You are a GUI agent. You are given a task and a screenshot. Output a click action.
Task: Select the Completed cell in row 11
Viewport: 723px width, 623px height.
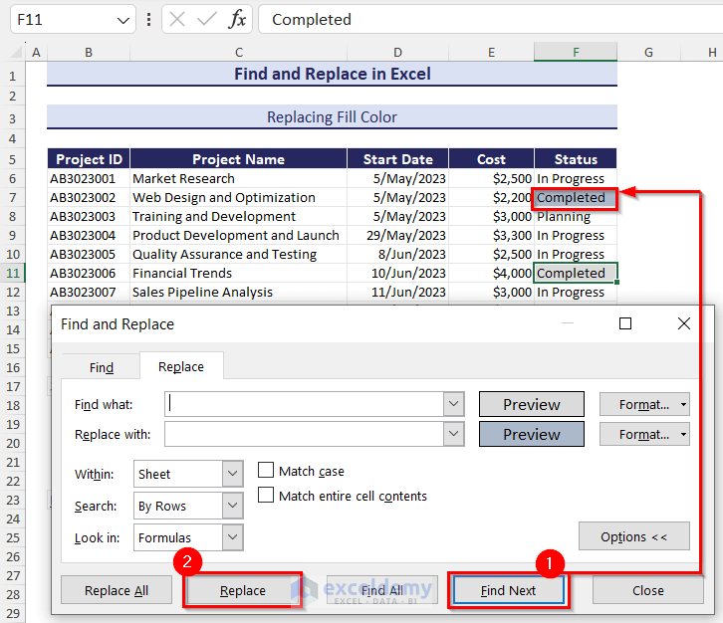coord(575,273)
